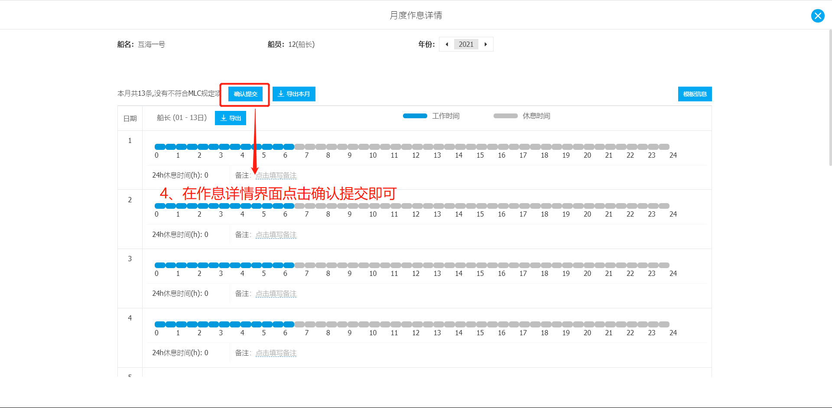Click the blue 工作时间 legend swatch
832x408 pixels.
(415, 116)
